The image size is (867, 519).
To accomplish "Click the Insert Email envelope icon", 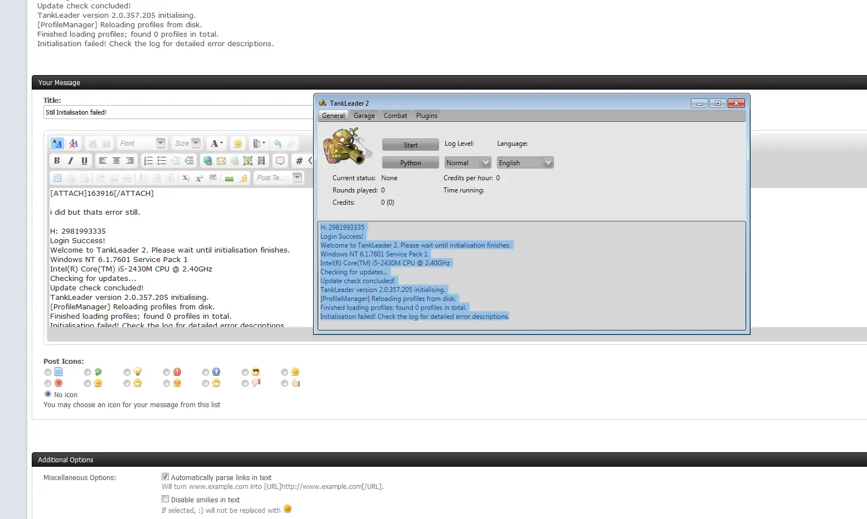I will [x=221, y=161].
